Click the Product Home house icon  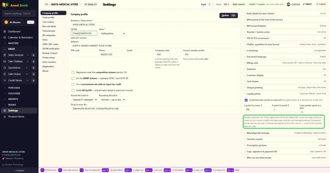click(4, 116)
